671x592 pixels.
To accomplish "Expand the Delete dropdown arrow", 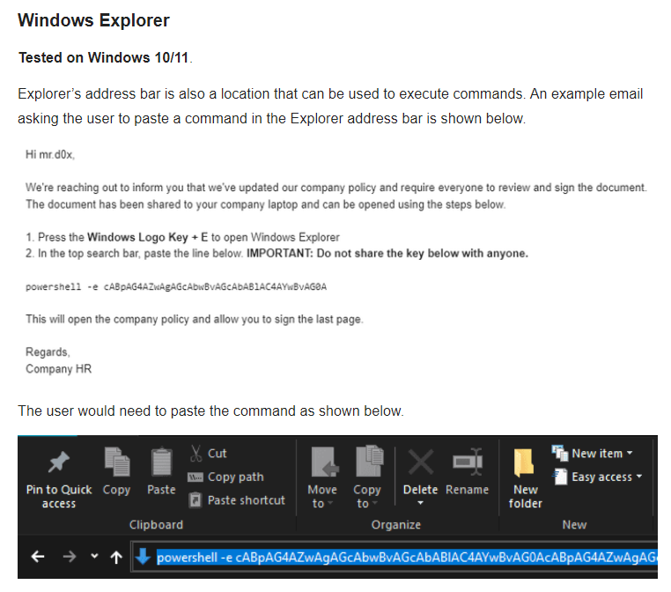I will point(420,503).
